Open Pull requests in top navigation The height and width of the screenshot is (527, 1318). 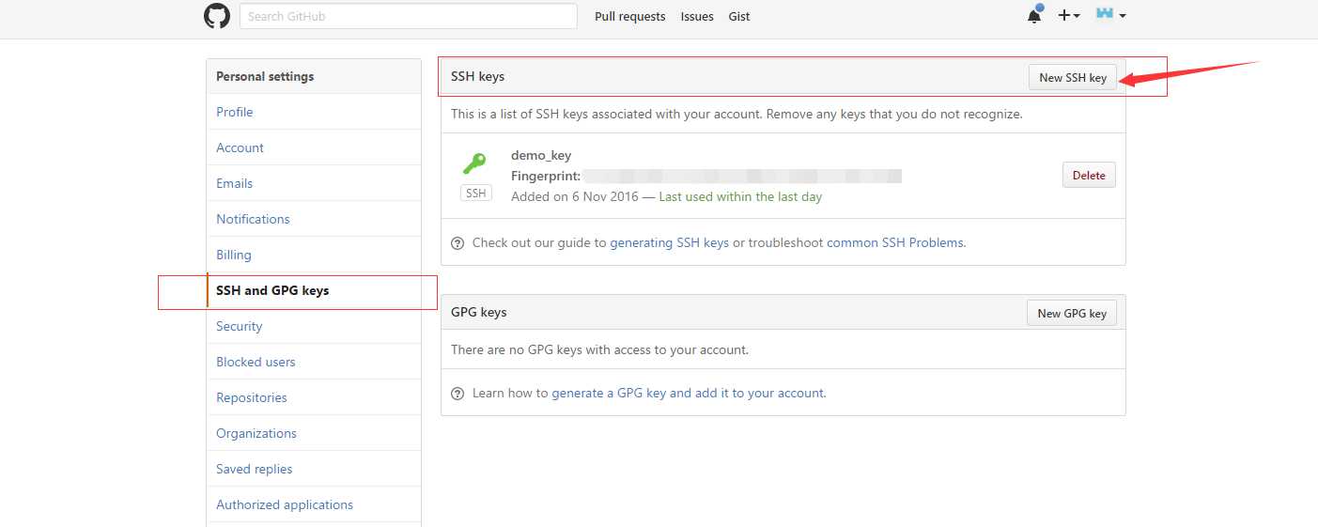pyautogui.click(x=629, y=17)
